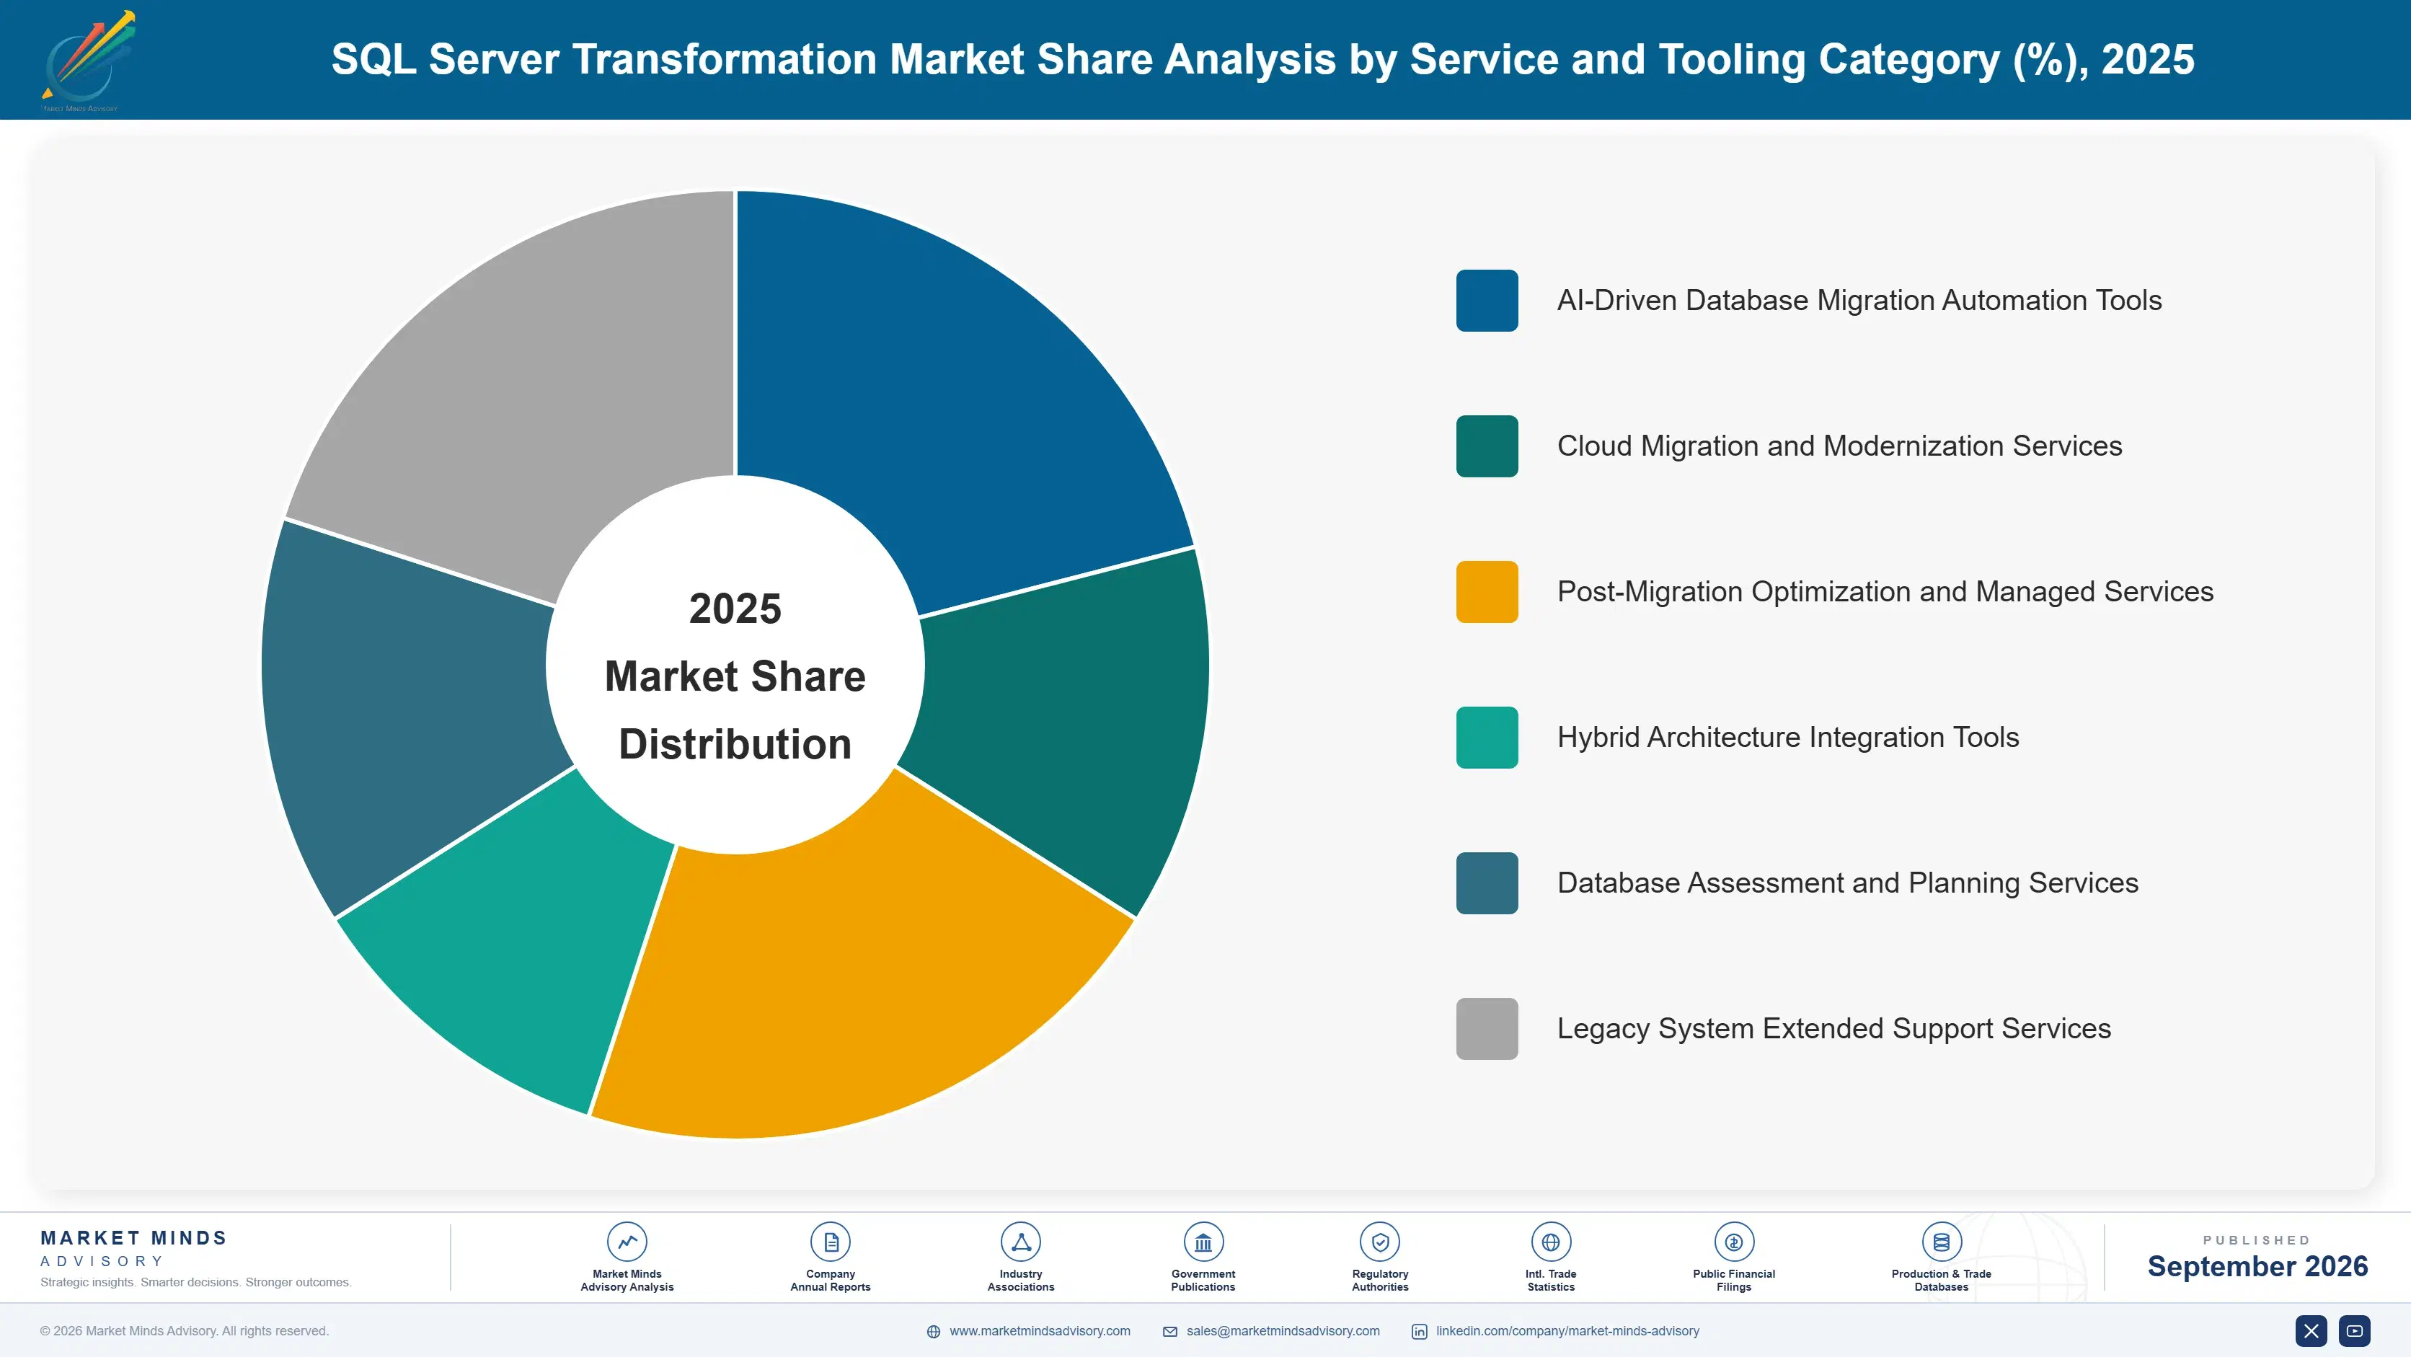This screenshot has height=1357, width=2411.
Task: Click sales@marketmindsadvisory.com email link
Action: [1283, 1331]
